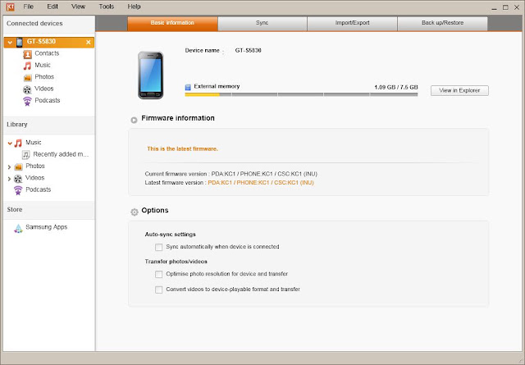This screenshot has width=525, height=365.
Task: Click the Transfer photos/videos label
Action: (x=176, y=262)
